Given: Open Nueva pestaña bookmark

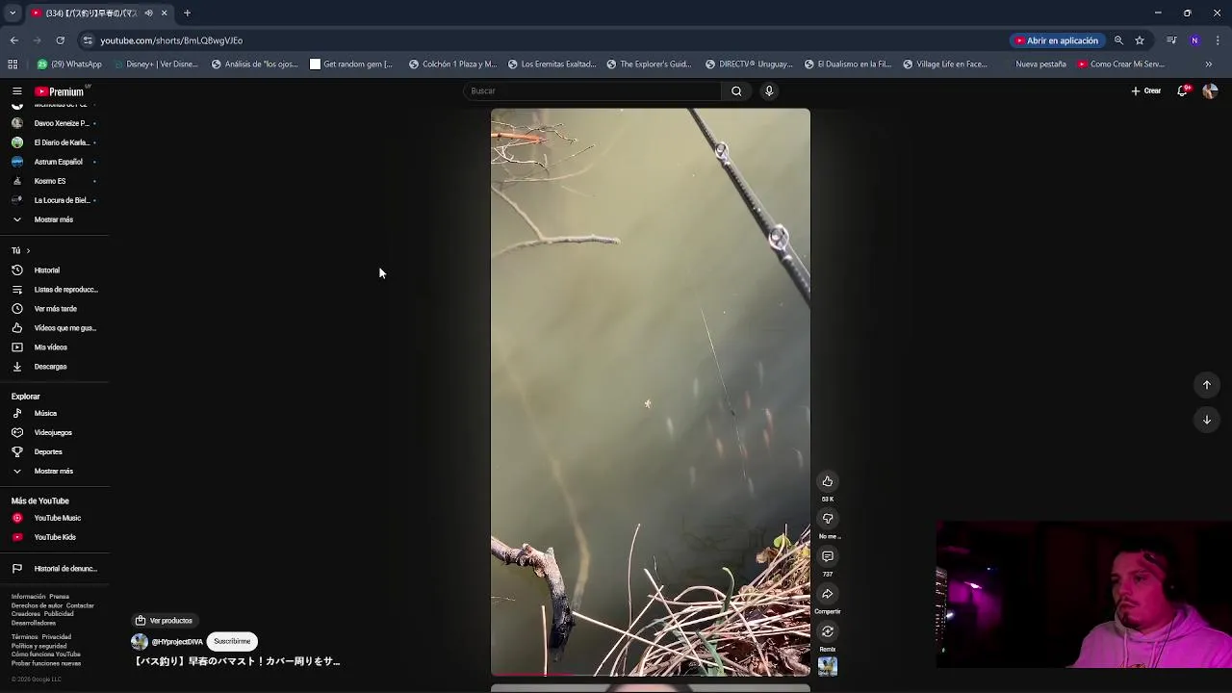Looking at the screenshot, I should click(x=1034, y=64).
